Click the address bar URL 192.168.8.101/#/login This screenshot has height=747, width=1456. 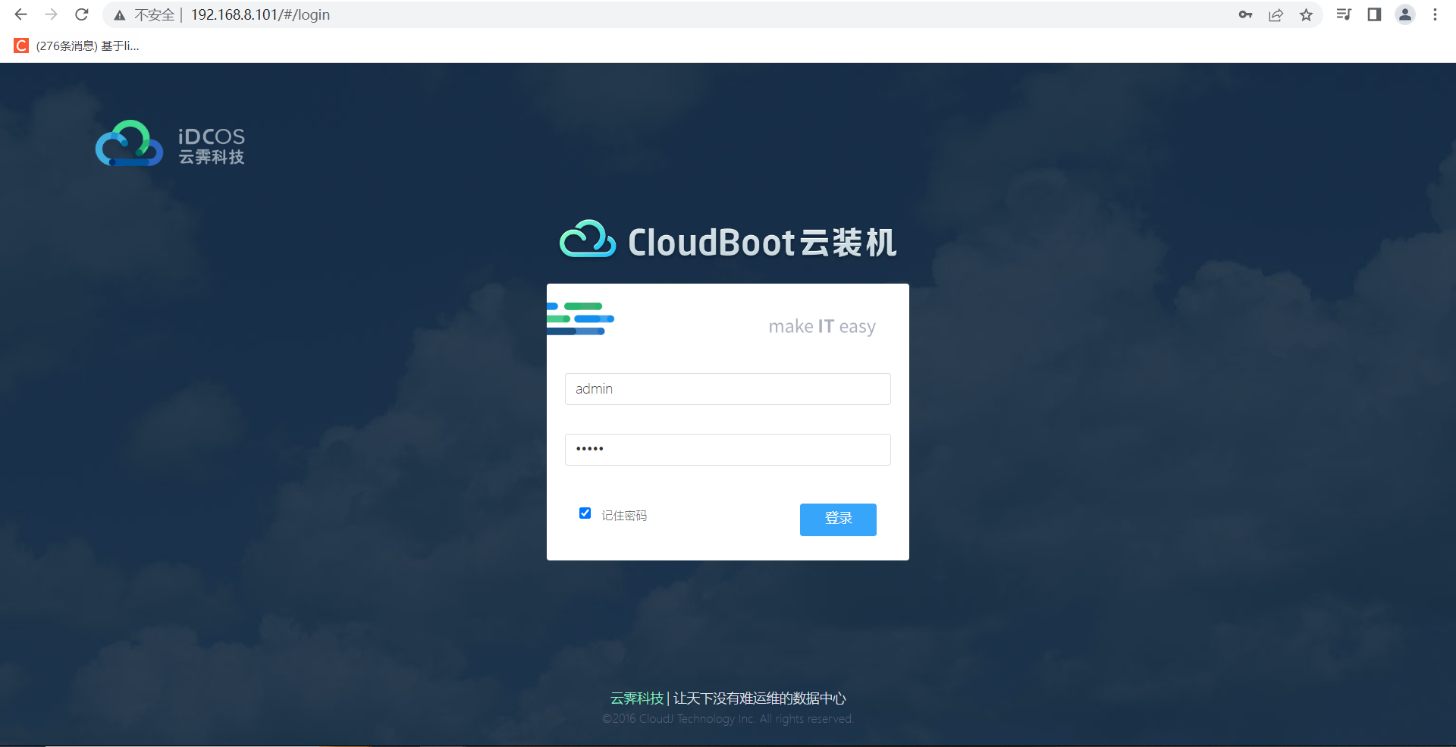(260, 15)
